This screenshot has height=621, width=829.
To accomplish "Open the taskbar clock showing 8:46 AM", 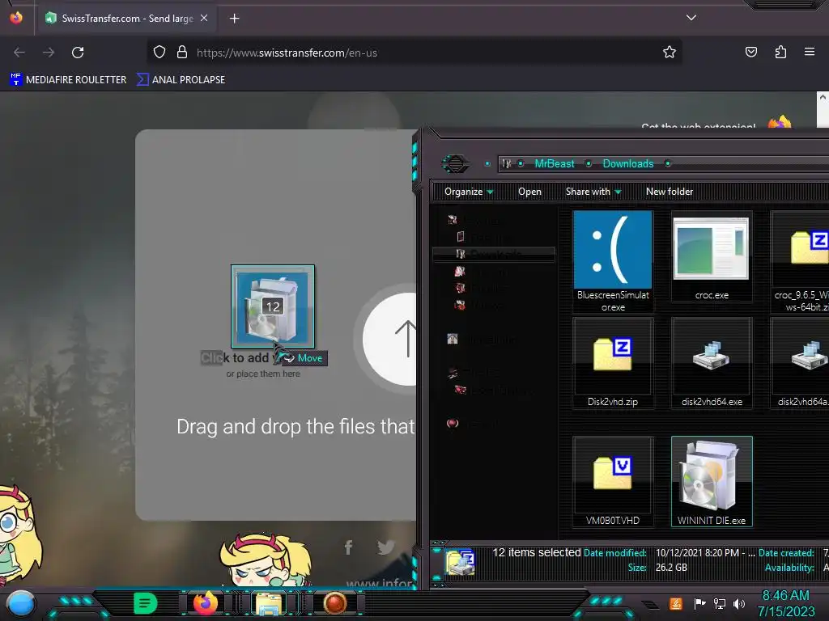I will click(x=785, y=603).
